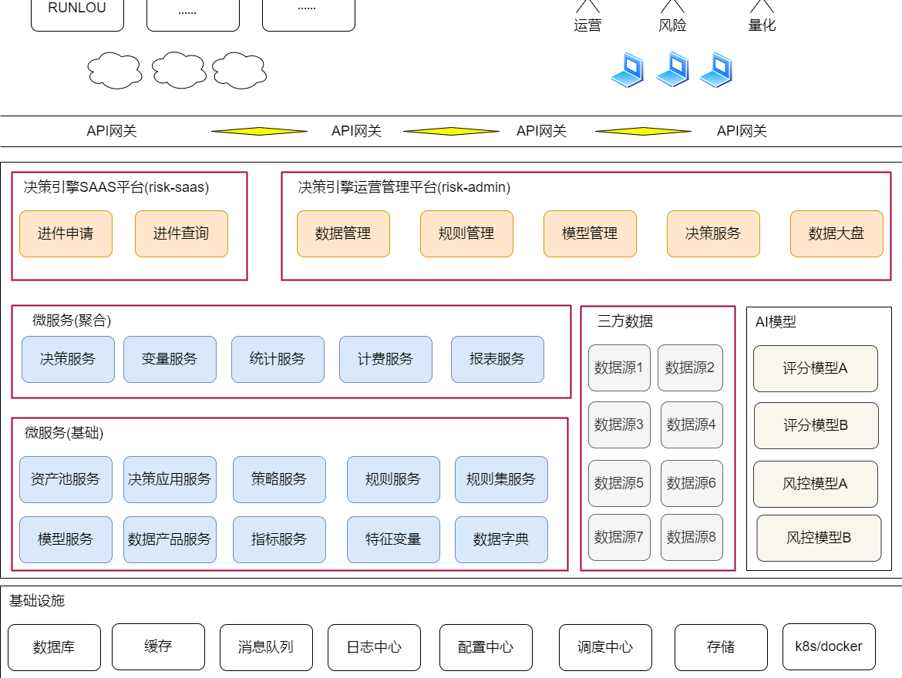Click the leftmost yellow double-headed arrow

coord(260,131)
